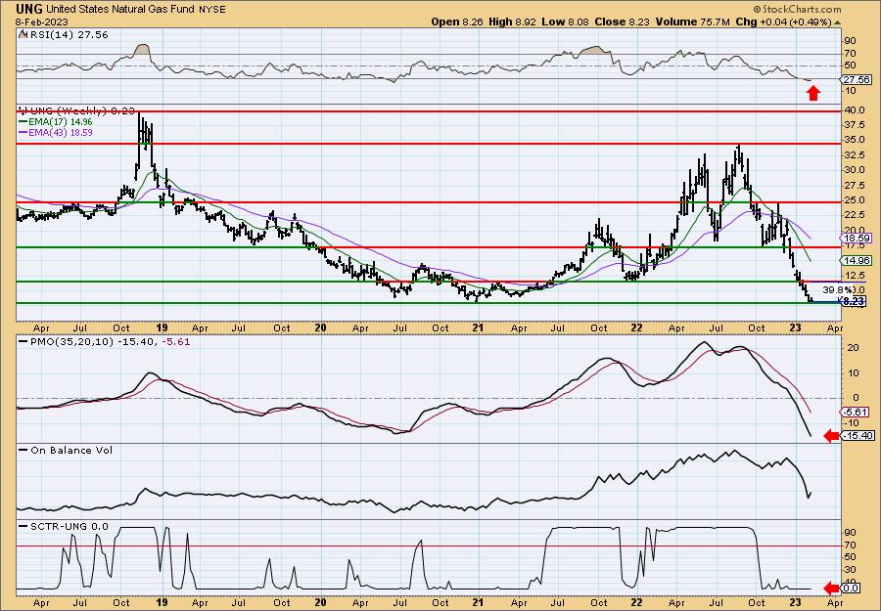Screen dimensions: 881x611
Task: Click the date '8-Feb-2023'
Action: 40,22
